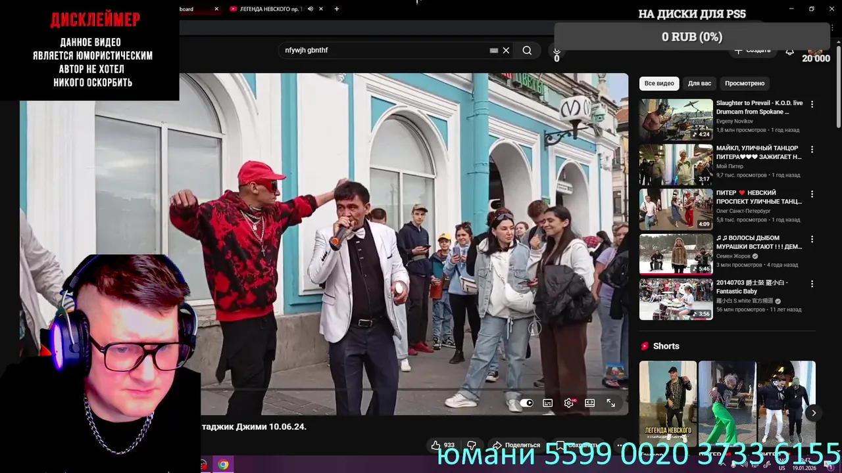The height and width of the screenshot is (473, 842).
Task: Open the notifications bell icon
Action: [789, 51]
